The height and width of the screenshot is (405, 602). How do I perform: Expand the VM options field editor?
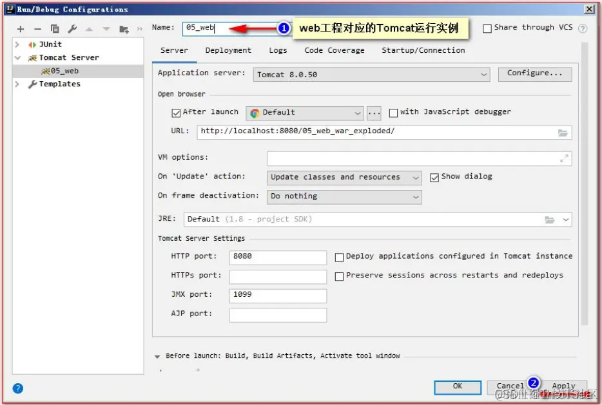(x=564, y=158)
